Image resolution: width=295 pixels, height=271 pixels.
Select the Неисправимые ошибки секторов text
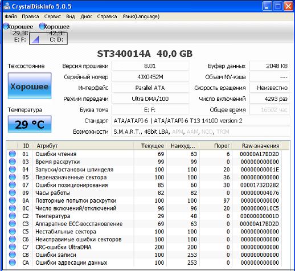pyautogui.click(x=79, y=240)
